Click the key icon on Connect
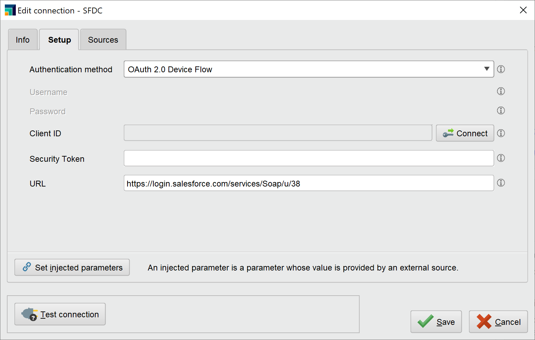The width and height of the screenshot is (535, 340). point(448,133)
